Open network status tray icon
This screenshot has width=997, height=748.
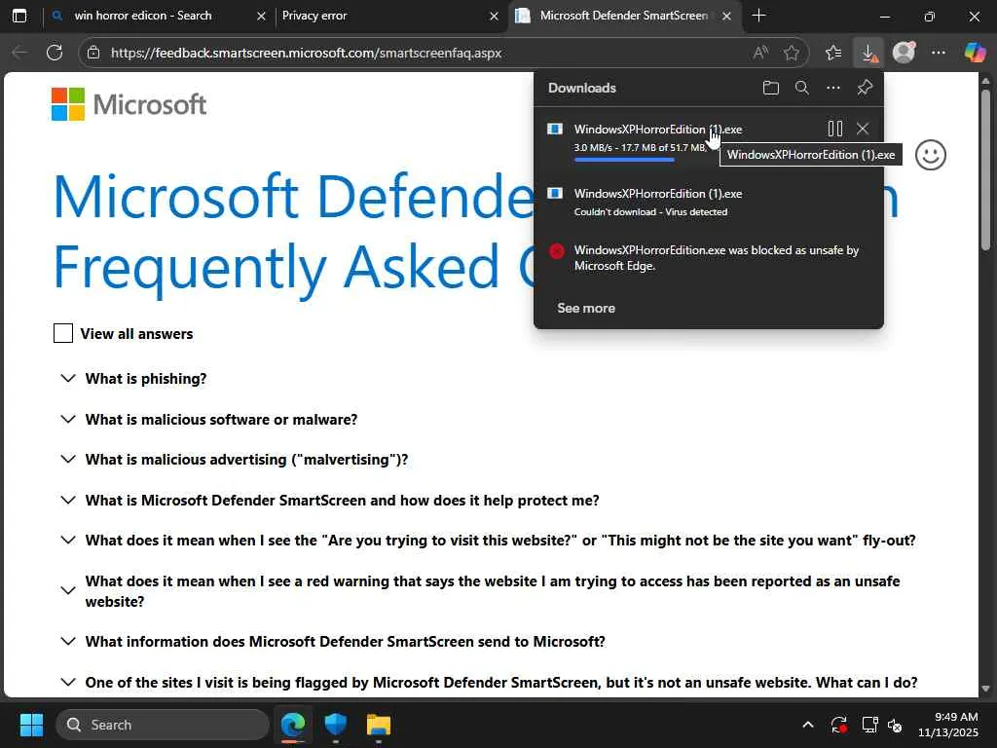tap(869, 725)
